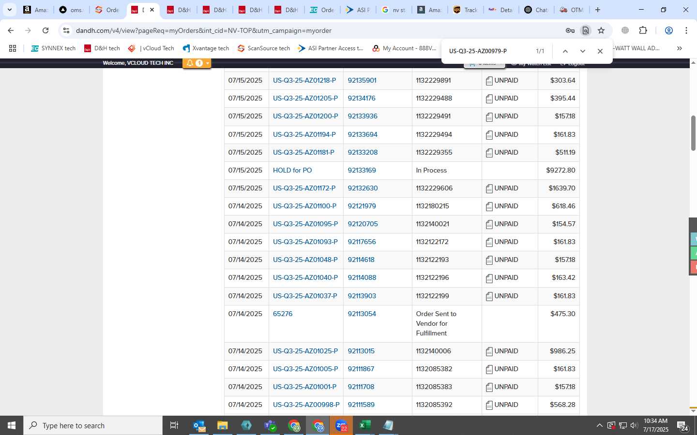This screenshot has width=697, height=435.
Task: Open PO link 65276
Action: coord(283,314)
